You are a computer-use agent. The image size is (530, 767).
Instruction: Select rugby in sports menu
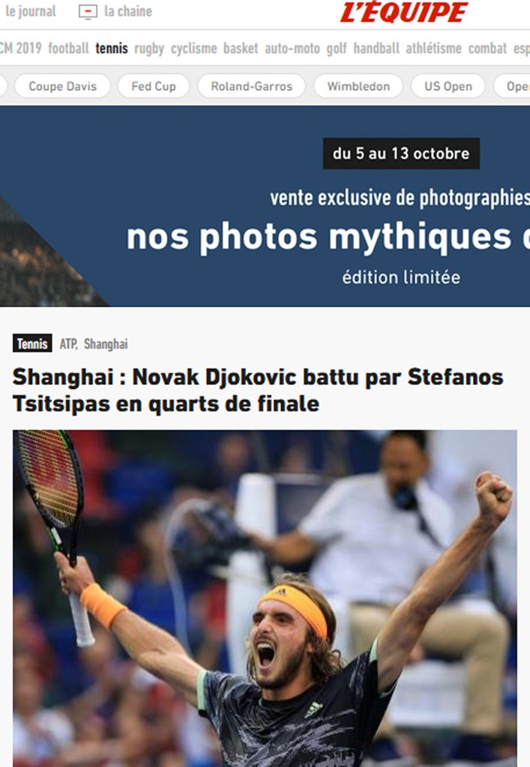149,49
